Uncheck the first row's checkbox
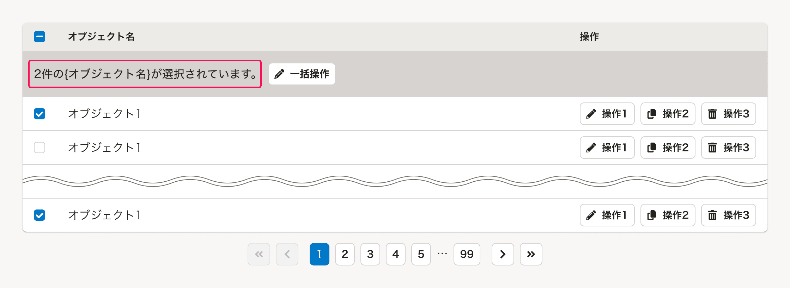 click(39, 114)
